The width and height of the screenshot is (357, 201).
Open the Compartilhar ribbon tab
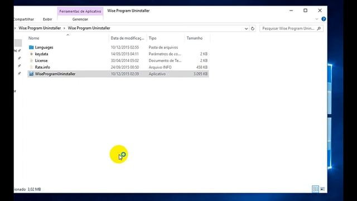23,20
